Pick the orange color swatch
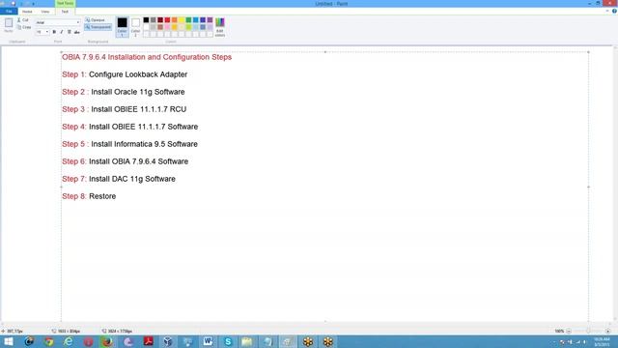This screenshot has height=348, width=618. 175,19
